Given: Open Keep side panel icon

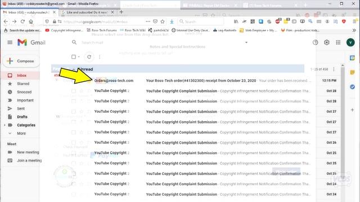Looking at the screenshot, I should (x=352, y=72).
